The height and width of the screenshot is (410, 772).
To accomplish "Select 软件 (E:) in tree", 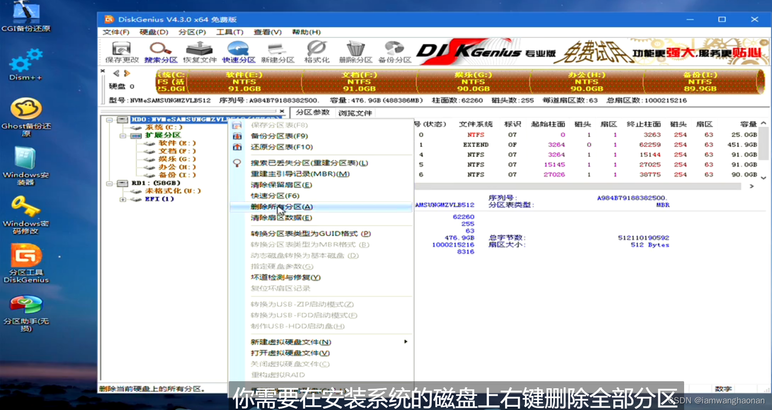I will pyautogui.click(x=177, y=143).
